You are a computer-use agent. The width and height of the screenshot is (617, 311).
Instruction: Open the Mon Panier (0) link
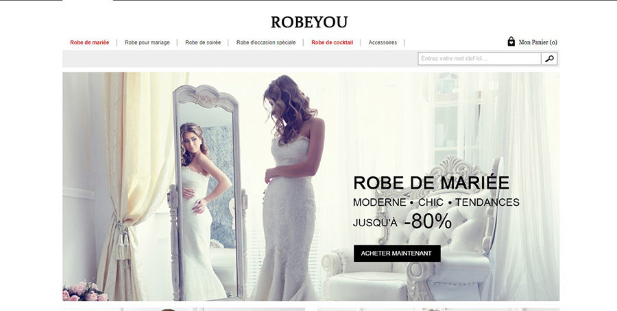pyautogui.click(x=538, y=42)
